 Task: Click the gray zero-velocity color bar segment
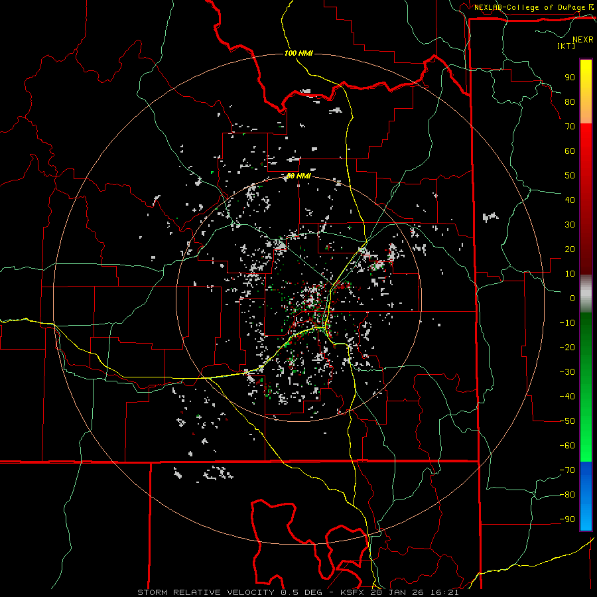586,294
